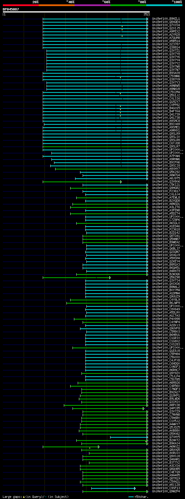Click the BP045087 query name label
This screenshot has width=185, height=499.
click(11, 9)
